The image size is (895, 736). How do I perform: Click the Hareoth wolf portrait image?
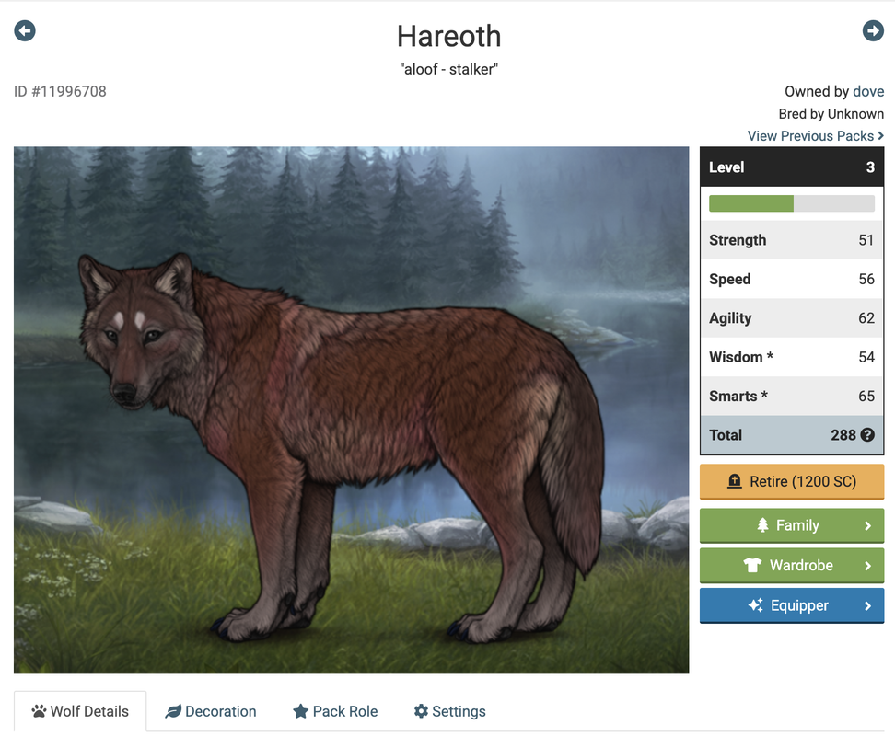351,410
